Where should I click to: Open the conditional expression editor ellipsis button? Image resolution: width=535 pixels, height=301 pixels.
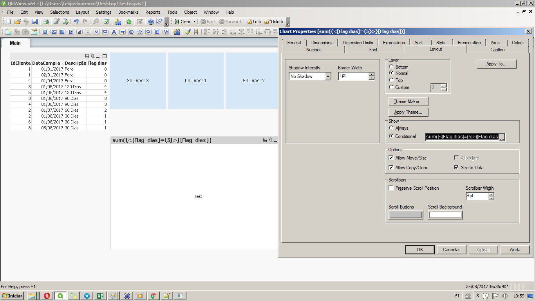[x=502, y=137]
